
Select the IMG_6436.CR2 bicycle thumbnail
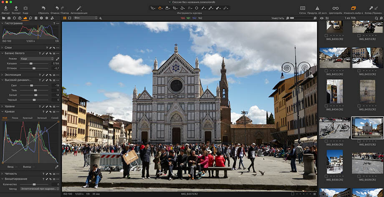click(335, 128)
